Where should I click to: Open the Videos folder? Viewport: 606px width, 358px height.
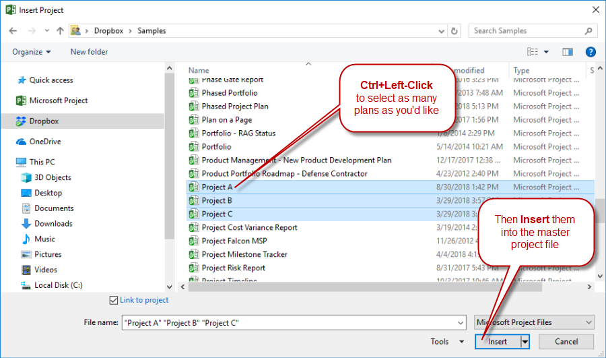[x=46, y=270]
